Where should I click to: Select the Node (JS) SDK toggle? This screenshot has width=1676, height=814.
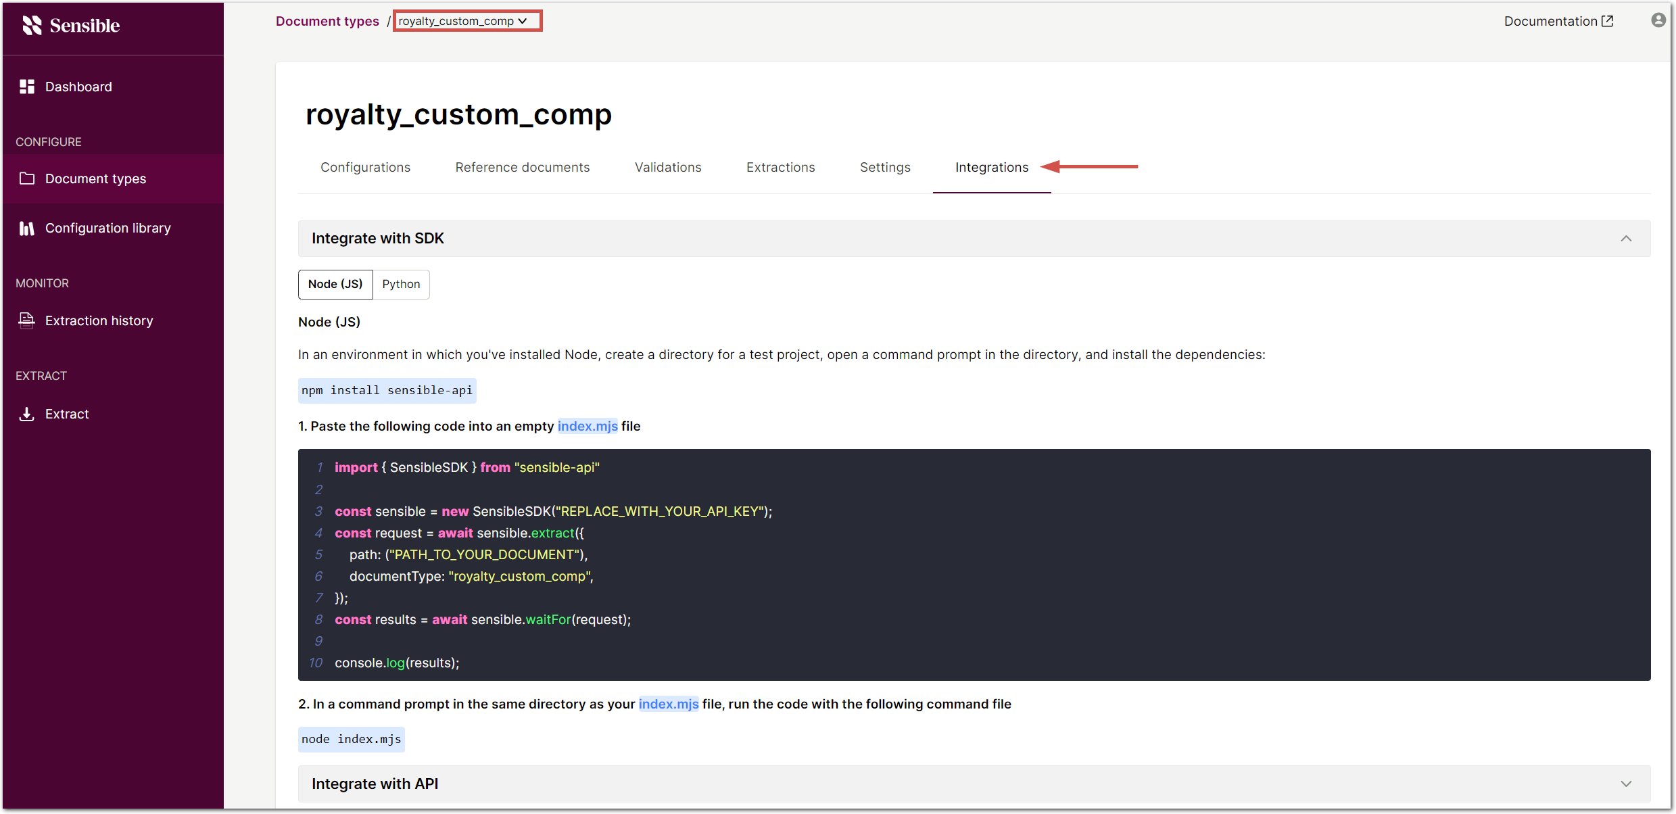pyautogui.click(x=335, y=284)
